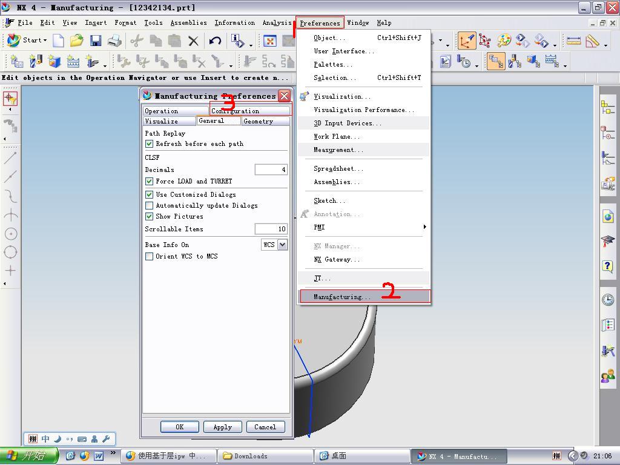Expand the PMI submenu arrow

click(424, 227)
